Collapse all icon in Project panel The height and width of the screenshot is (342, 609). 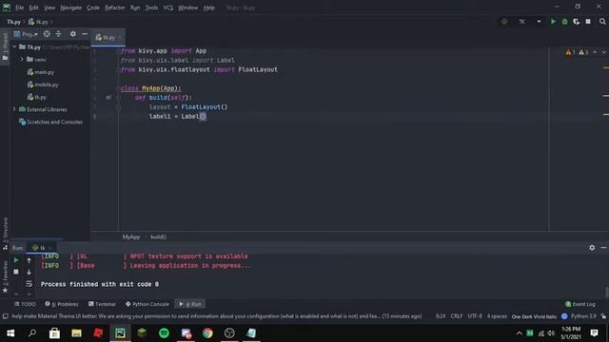[x=58, y=34]
